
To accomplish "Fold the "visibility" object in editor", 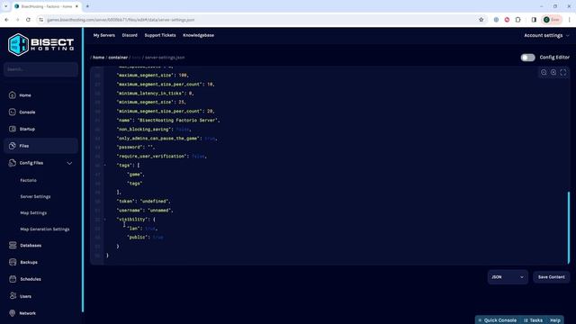I will (x=105, y=220).
